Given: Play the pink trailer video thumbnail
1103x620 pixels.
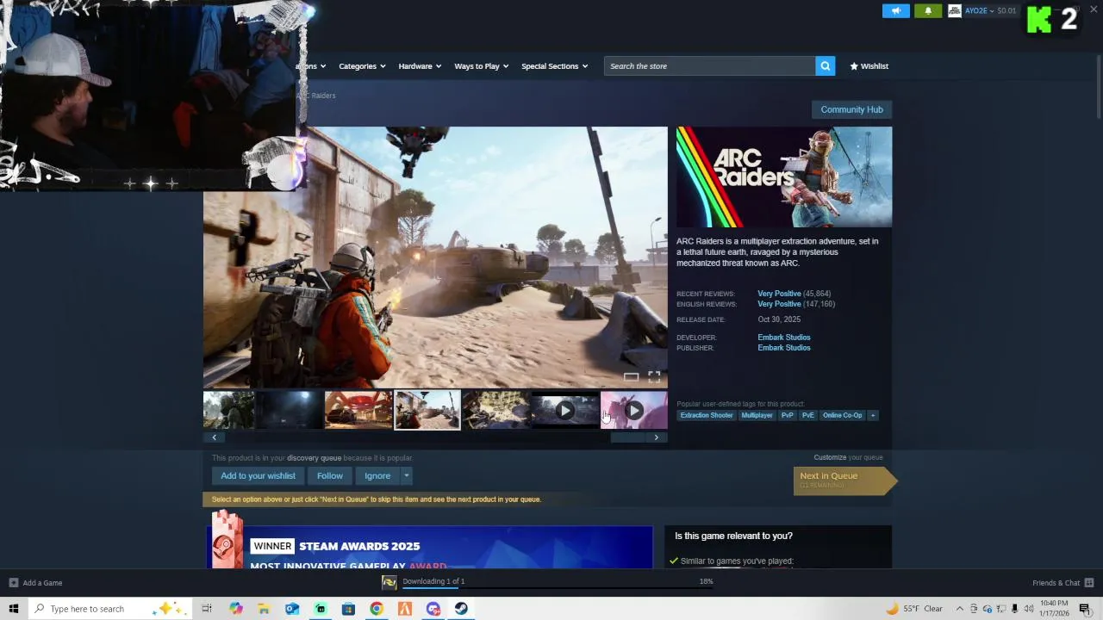Looking at the screenshot, I should (634, 410).
